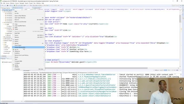Image resolution: width=184 pixels, height=104 pixels.
Task: Open the Build Path submenu
Action: tap(28, 33)
